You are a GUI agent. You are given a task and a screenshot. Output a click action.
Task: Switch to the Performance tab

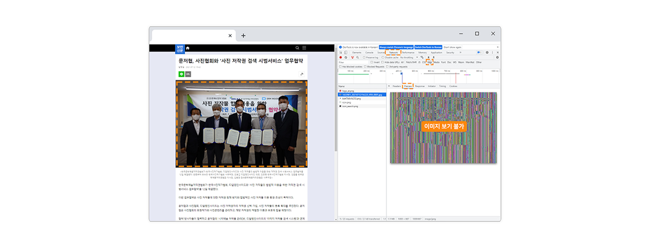point(408,52)
